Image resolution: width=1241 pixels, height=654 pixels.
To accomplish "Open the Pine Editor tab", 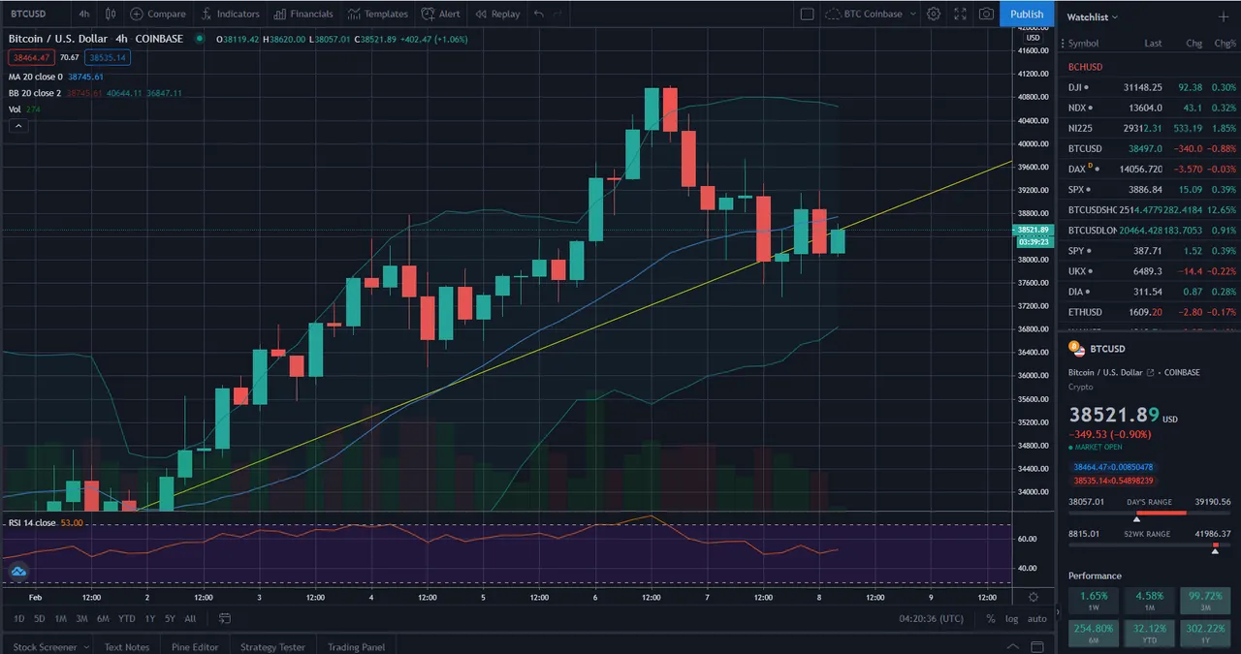I will point(195,647).
